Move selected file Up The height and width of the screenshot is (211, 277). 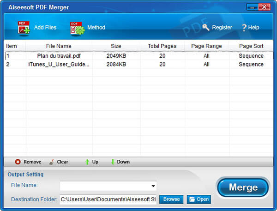click(x=95, y=162)
